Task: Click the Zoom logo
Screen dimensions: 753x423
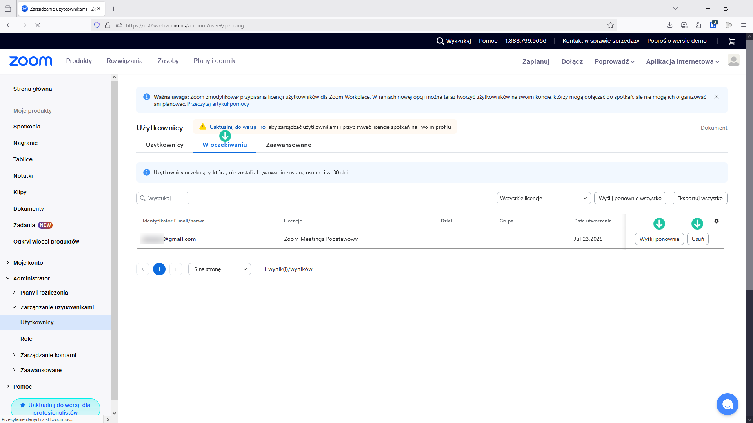Action: pos(31,61)
